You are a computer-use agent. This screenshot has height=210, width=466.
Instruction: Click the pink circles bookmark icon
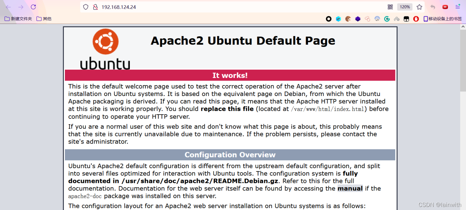coord(368,19)
